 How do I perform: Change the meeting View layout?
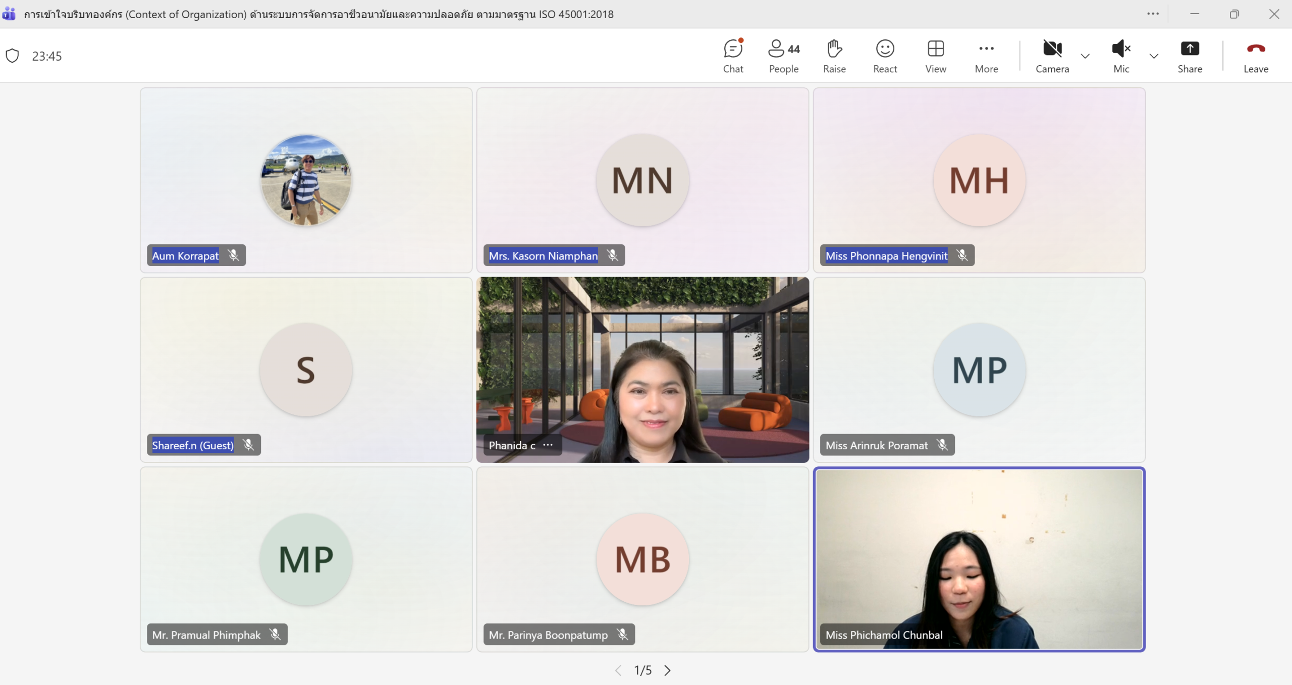(935, 56)
